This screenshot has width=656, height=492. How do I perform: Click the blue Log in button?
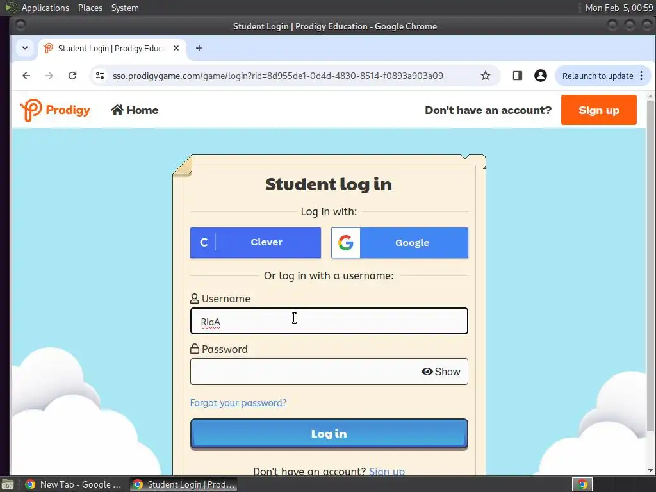pos(329,434)
